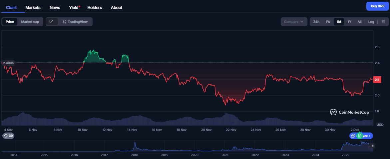
Task: Click the history clock badge showing 39
Action: point(8,136)
